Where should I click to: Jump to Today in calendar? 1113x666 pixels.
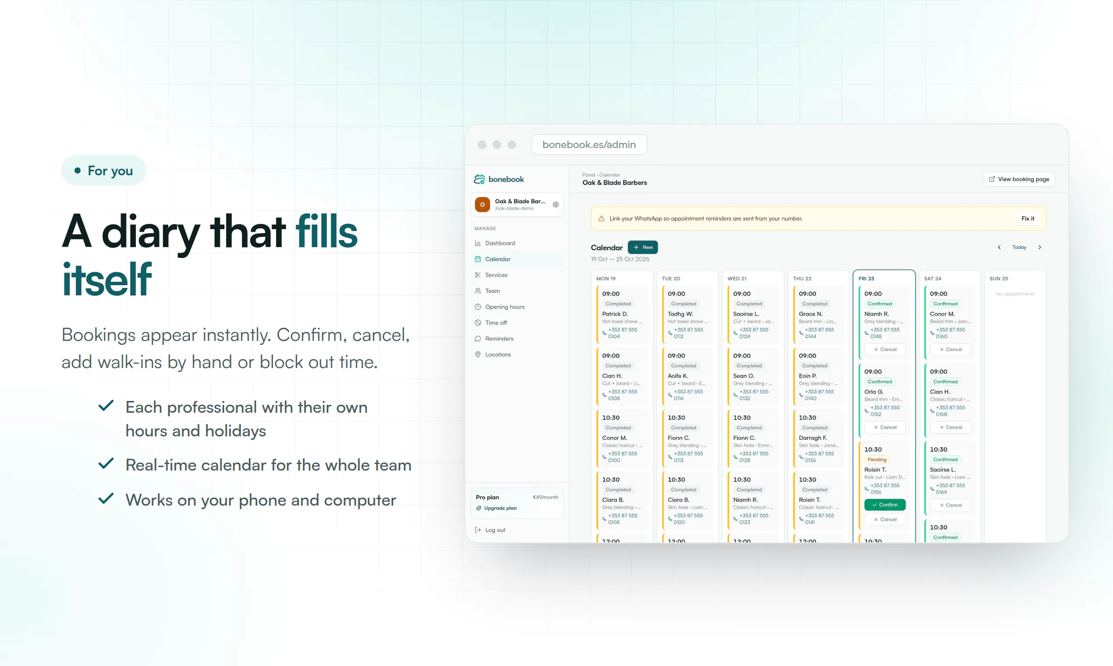(1019, 247)
